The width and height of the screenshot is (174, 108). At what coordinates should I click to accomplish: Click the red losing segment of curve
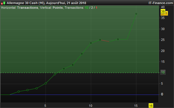point(105,41)
